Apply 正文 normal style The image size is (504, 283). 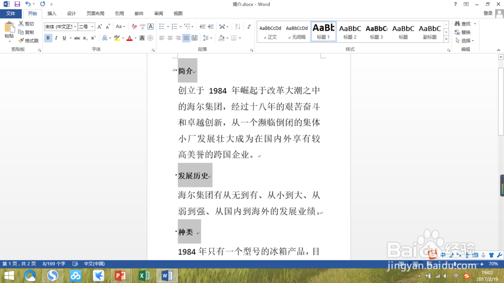coord(270,32)
